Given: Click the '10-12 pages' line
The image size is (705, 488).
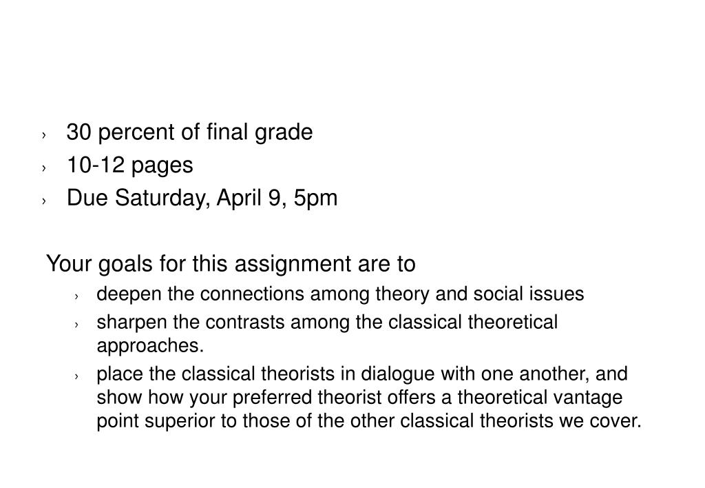Looking at the screenshot, I should pyautogui.click(x=129, y=165).
